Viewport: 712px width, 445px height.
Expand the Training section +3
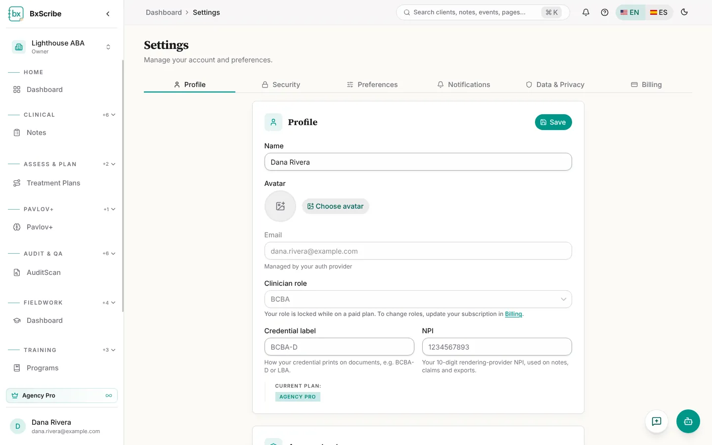pyautogui.click(x=109, y=350)
